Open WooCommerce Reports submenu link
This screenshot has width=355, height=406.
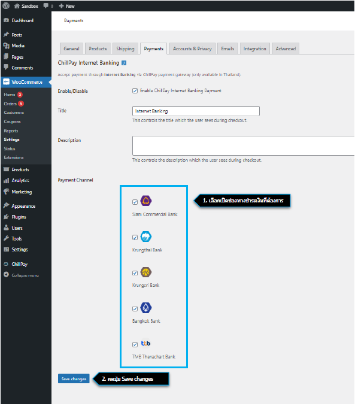pos(11,131)
